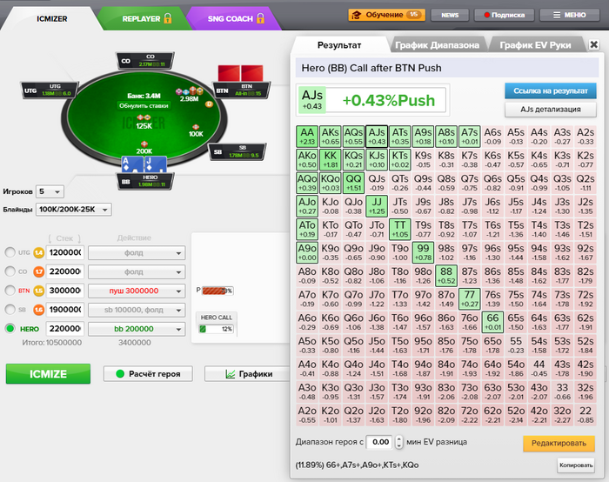
Task: Select the SB radio button
Action: pos(10,310)
